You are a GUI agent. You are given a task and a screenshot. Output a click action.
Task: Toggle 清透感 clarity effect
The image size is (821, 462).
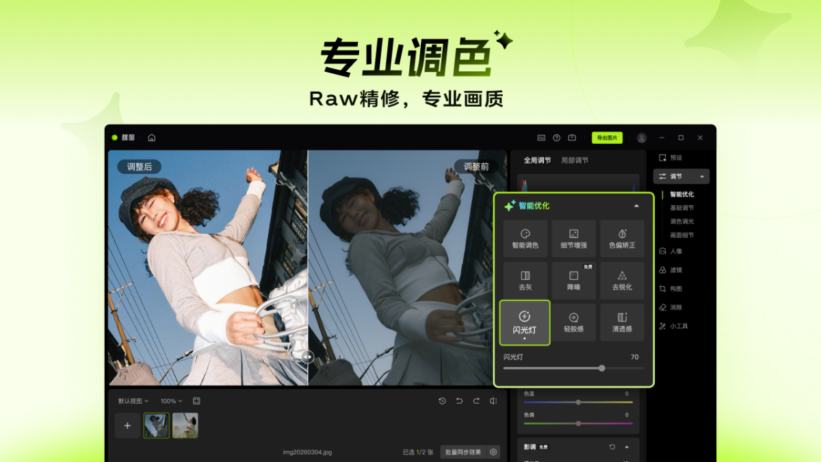tap(622, 322)
